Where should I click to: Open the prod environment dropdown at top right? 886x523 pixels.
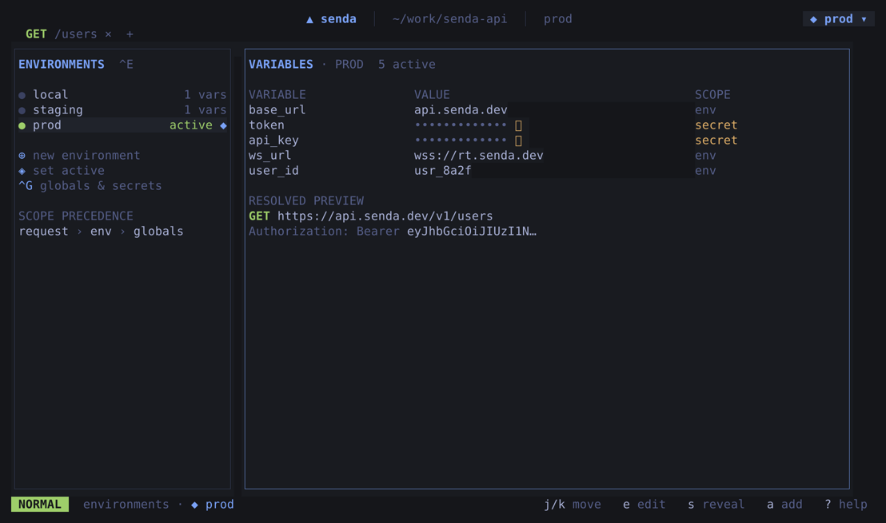pyautogui.click(x=839, y=19)
